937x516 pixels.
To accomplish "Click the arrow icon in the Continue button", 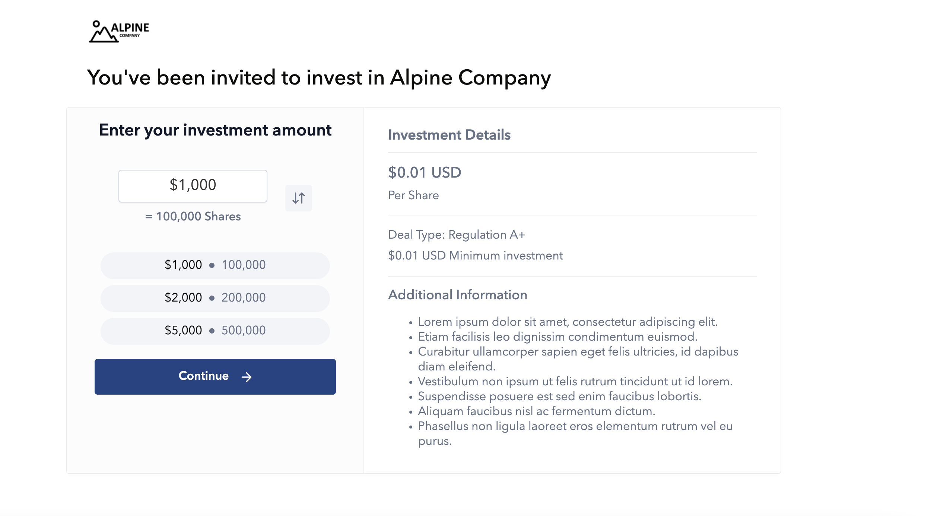I will click(247, 377).
